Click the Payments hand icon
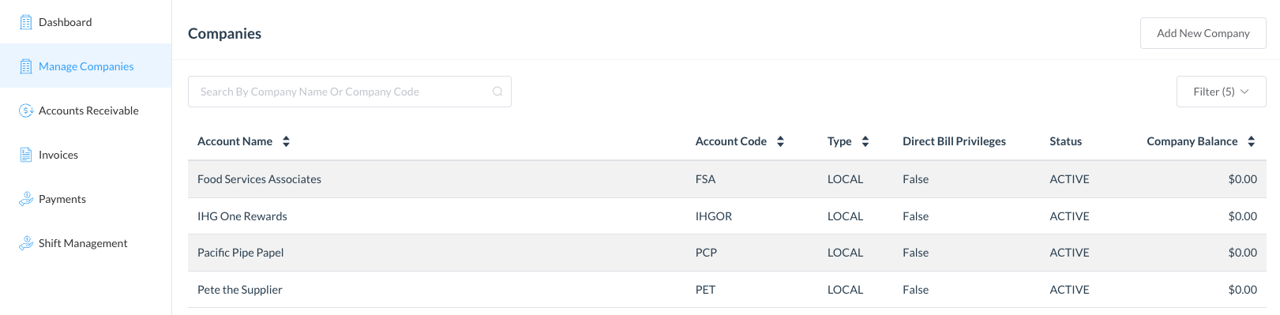The height and width of the screenshot is (315, 1280). click(26, 199)
